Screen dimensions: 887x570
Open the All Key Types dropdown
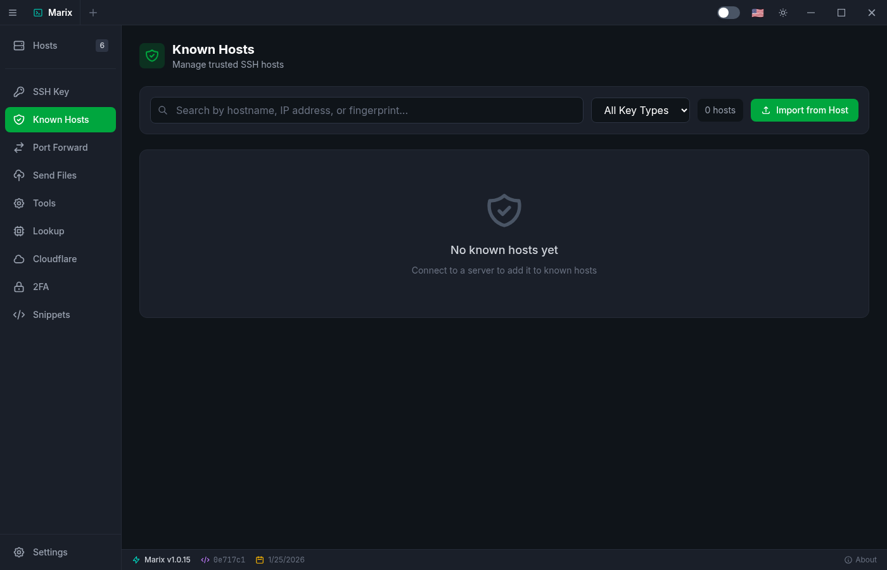[640, 110]
